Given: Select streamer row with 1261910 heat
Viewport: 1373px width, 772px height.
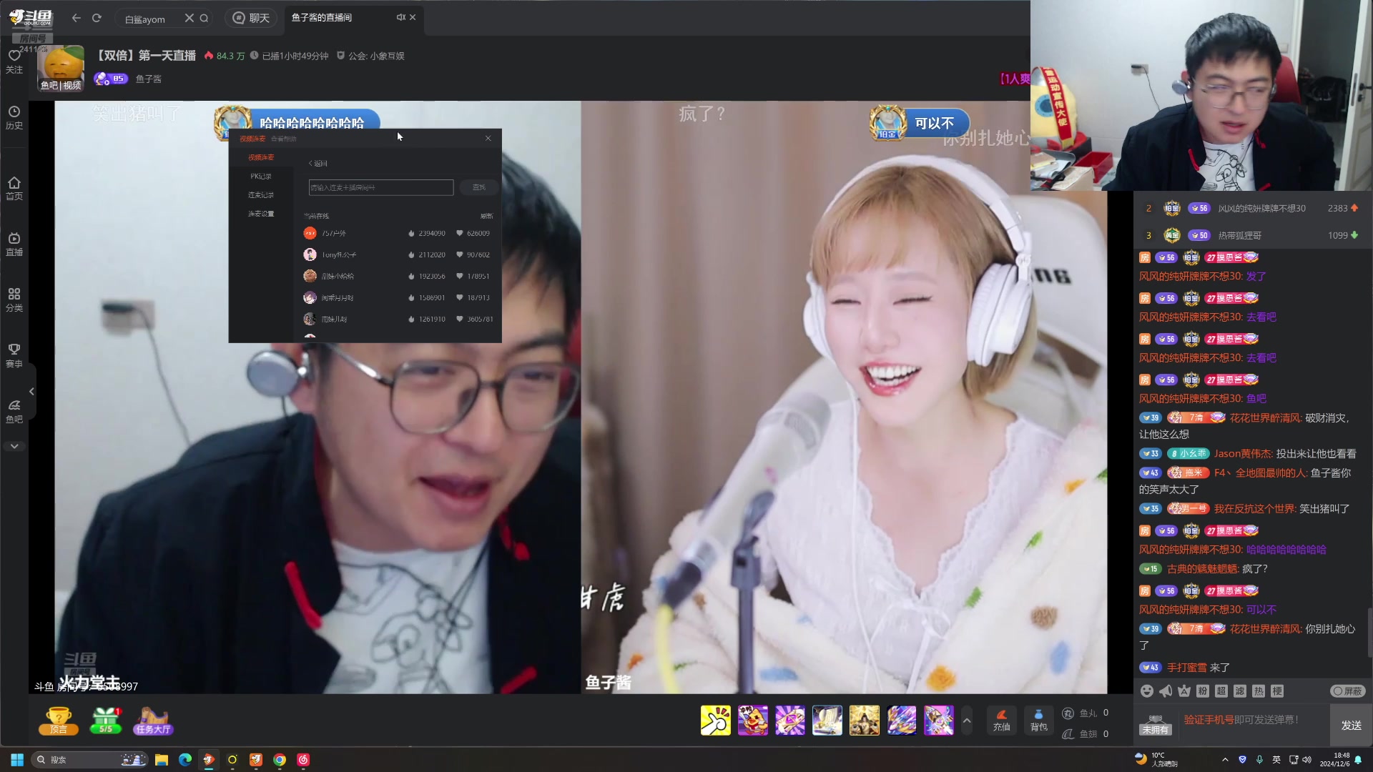Looking at the screenshot, I should pos(398,319).
